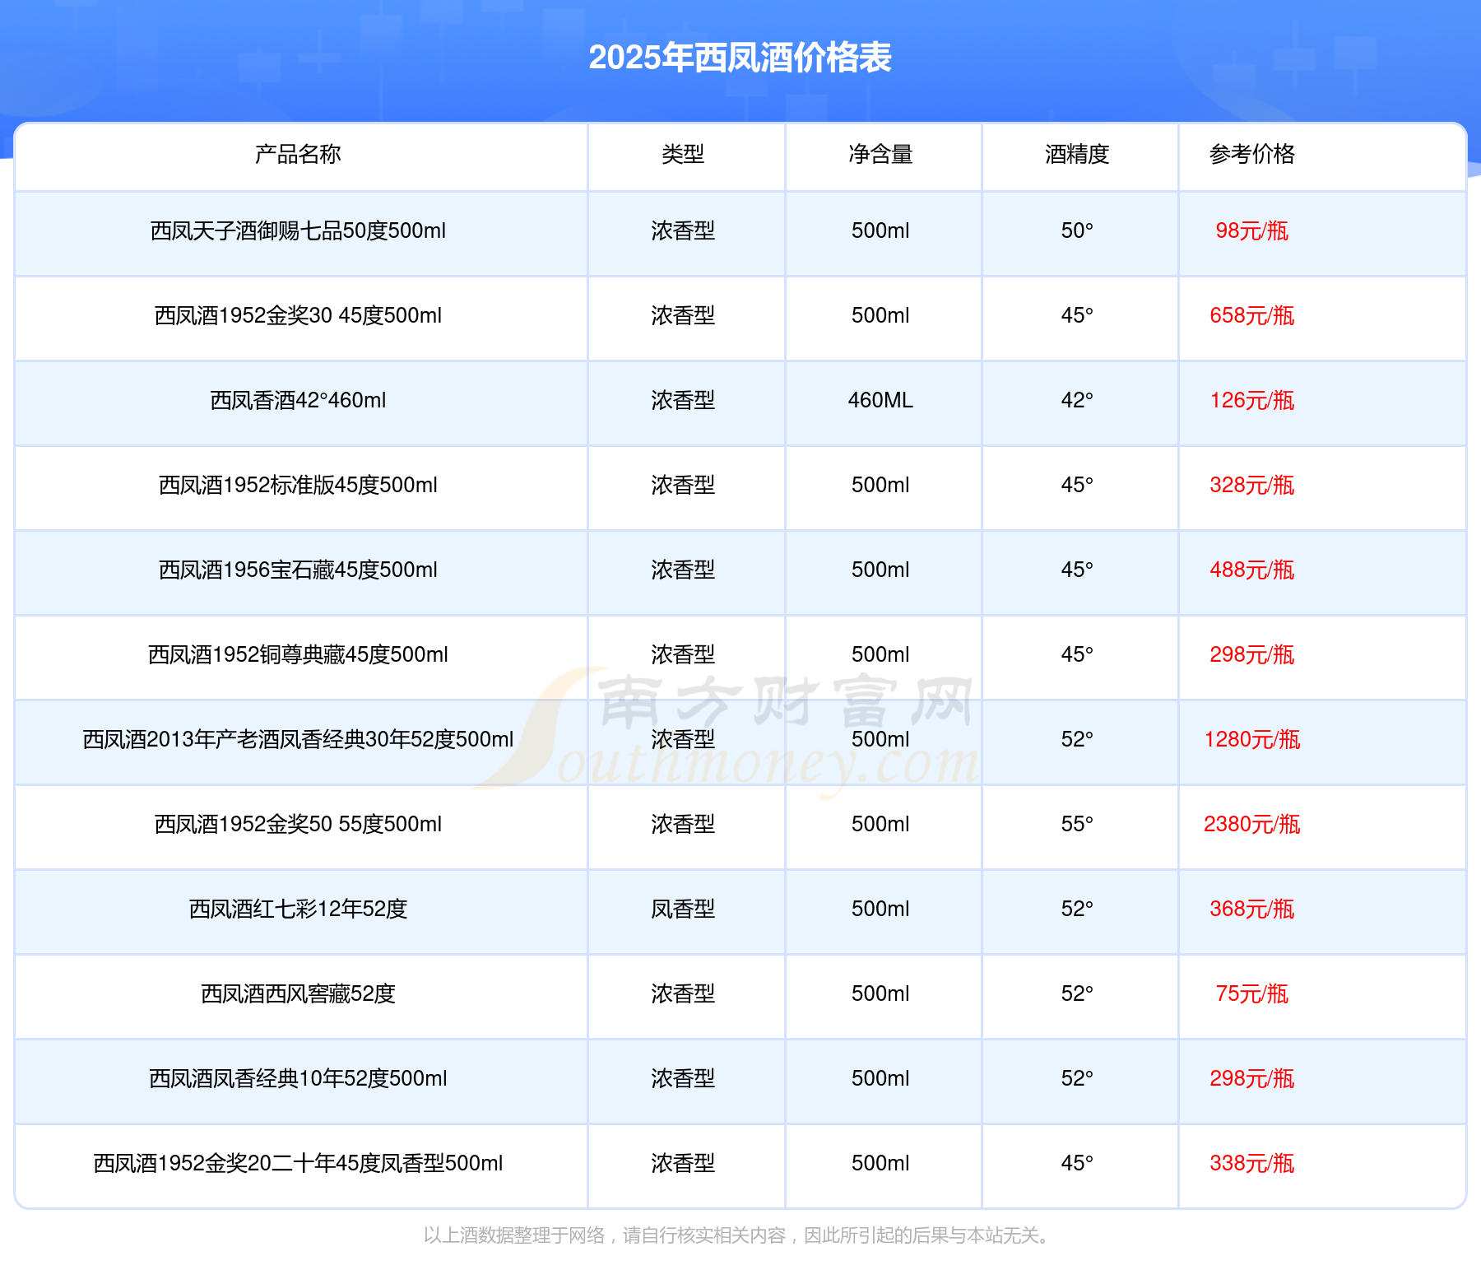Viewport: 1481px width, 1284px height.
Task: Click the price 2380元/瓶
Action: coord(1251,825)
